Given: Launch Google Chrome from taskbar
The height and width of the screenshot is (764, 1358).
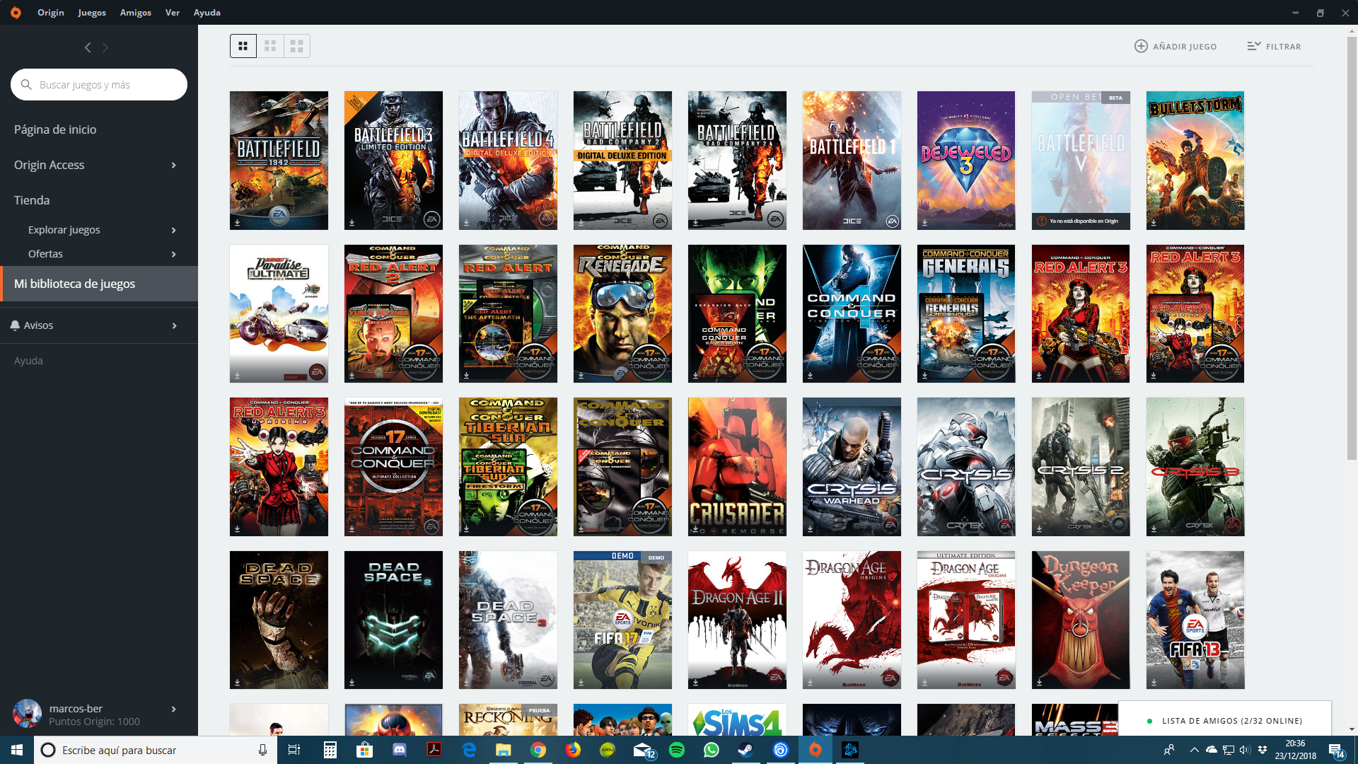Looking at the screenshot, I should (538, 750).
